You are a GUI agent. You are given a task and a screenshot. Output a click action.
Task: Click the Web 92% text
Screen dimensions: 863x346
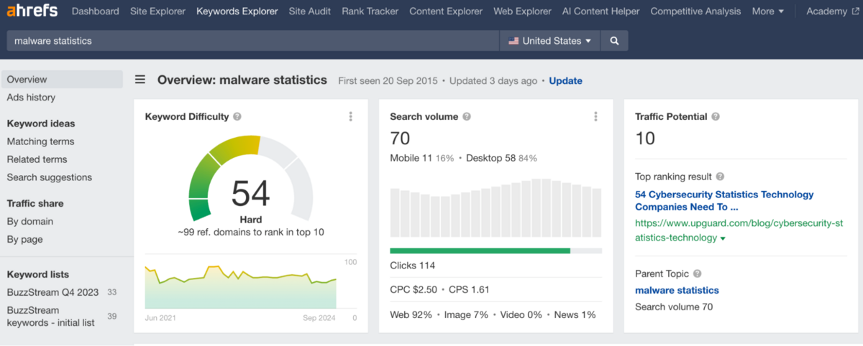coord(409,314)
